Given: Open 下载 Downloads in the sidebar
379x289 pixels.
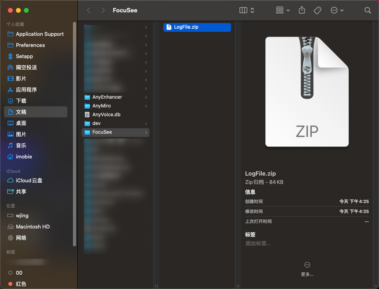Looking at the screenshot, I should click(21, 101).
